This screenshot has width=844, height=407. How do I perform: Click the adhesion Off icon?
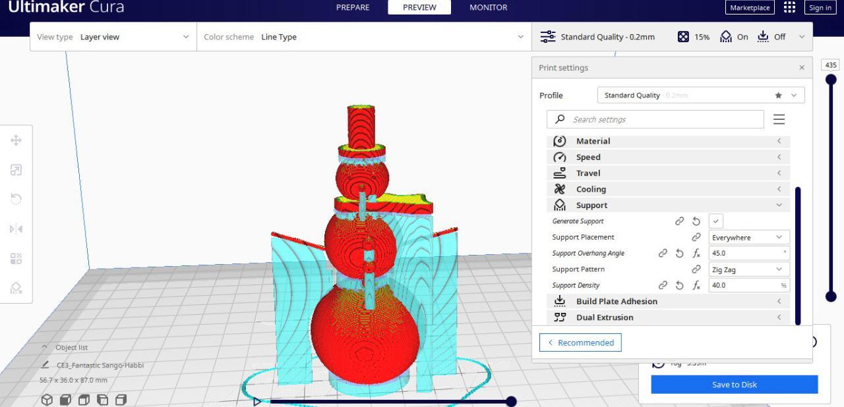point(763,37)
